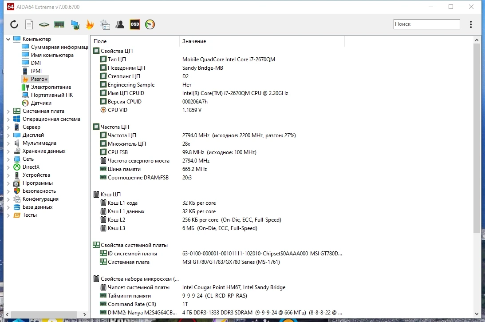485x322 pixels.
Task: Expand the DirectX tree node
Action: [8, 167]
